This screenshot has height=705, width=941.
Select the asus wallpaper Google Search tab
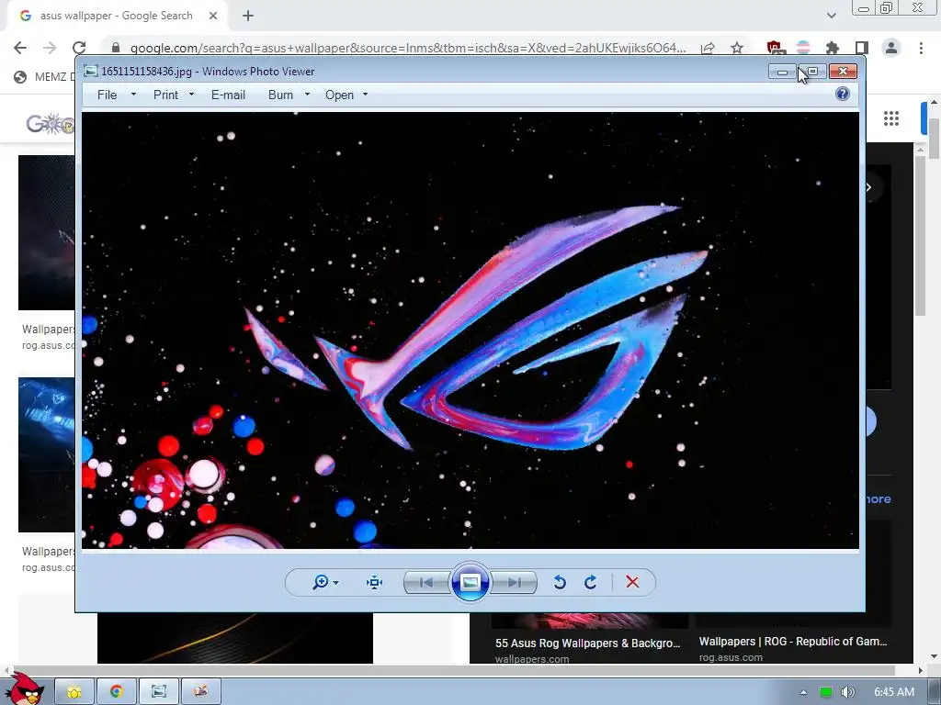point(117,16)
